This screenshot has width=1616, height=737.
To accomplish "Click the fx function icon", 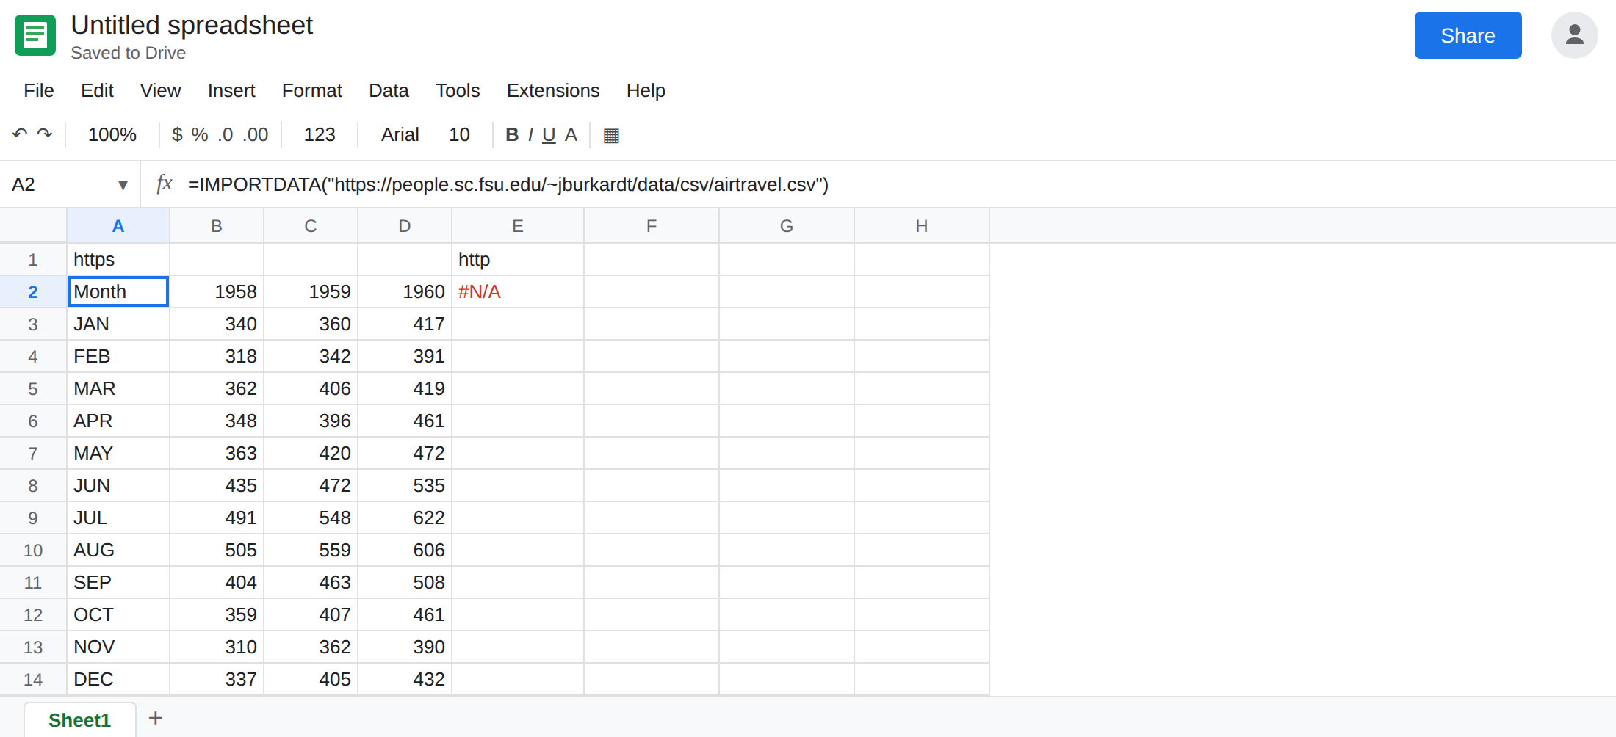I will coord(165,184).
